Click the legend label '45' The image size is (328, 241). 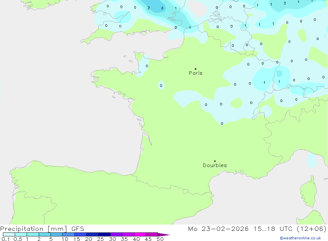pyautogui.click(x=148, y=239)
